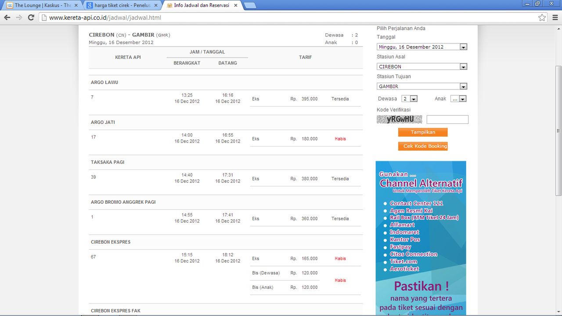Click the ARGO JATI train name
562x316 pixels.
click(103, 122)
